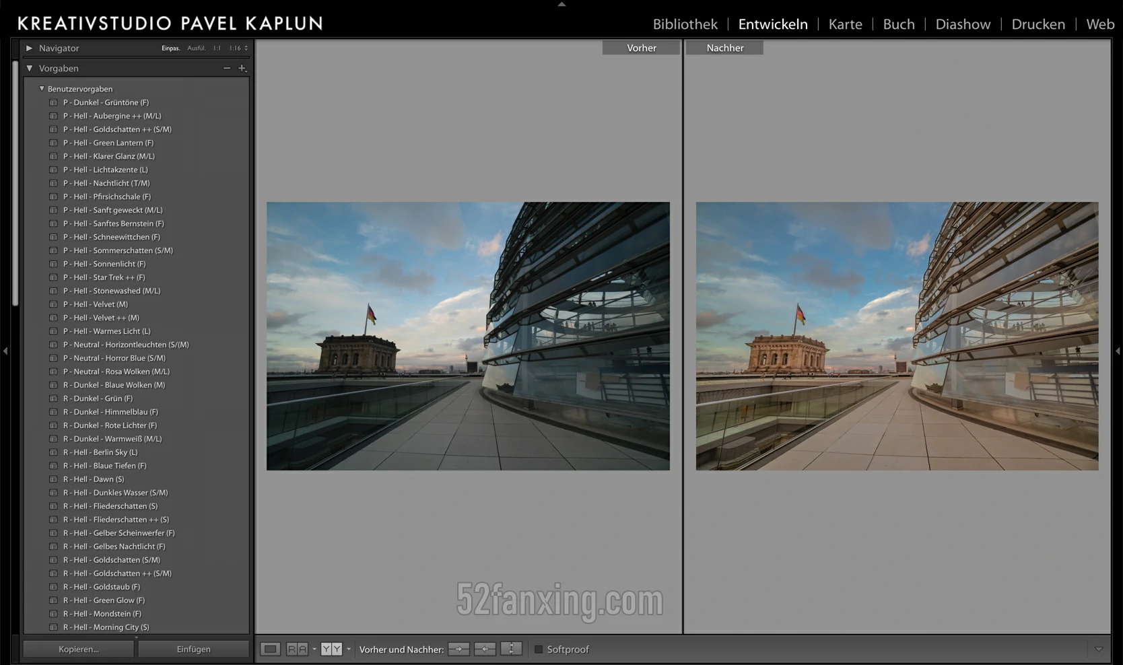Select the Entwickeln module

(773, 24)
